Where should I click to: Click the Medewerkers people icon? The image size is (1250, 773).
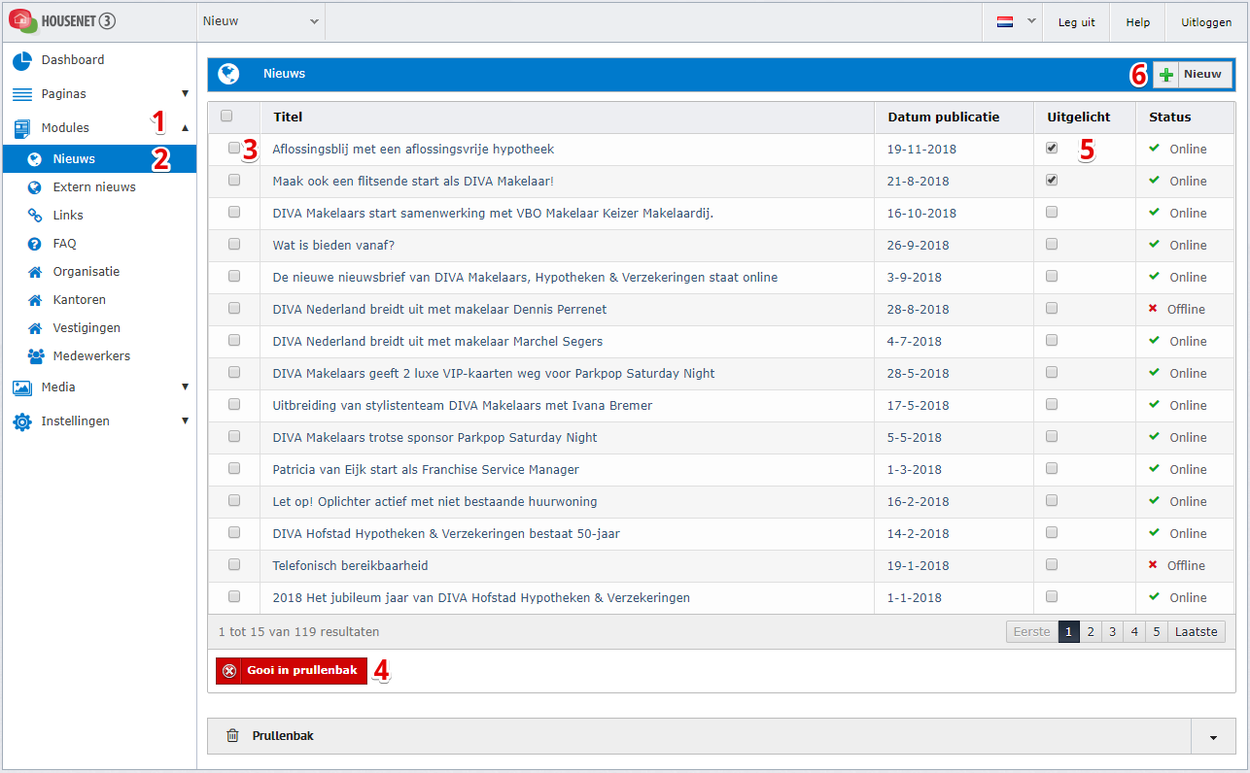(36, 356)
